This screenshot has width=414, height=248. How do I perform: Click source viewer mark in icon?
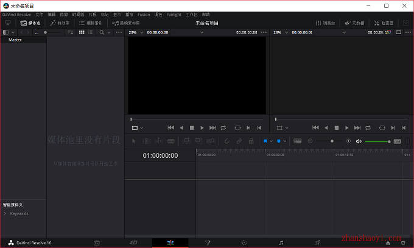pyautogui.click(x=248, y=128)
